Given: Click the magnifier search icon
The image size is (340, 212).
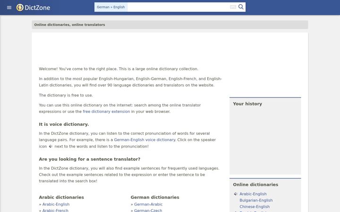Looking at the screenshot, I should (241, 7).
